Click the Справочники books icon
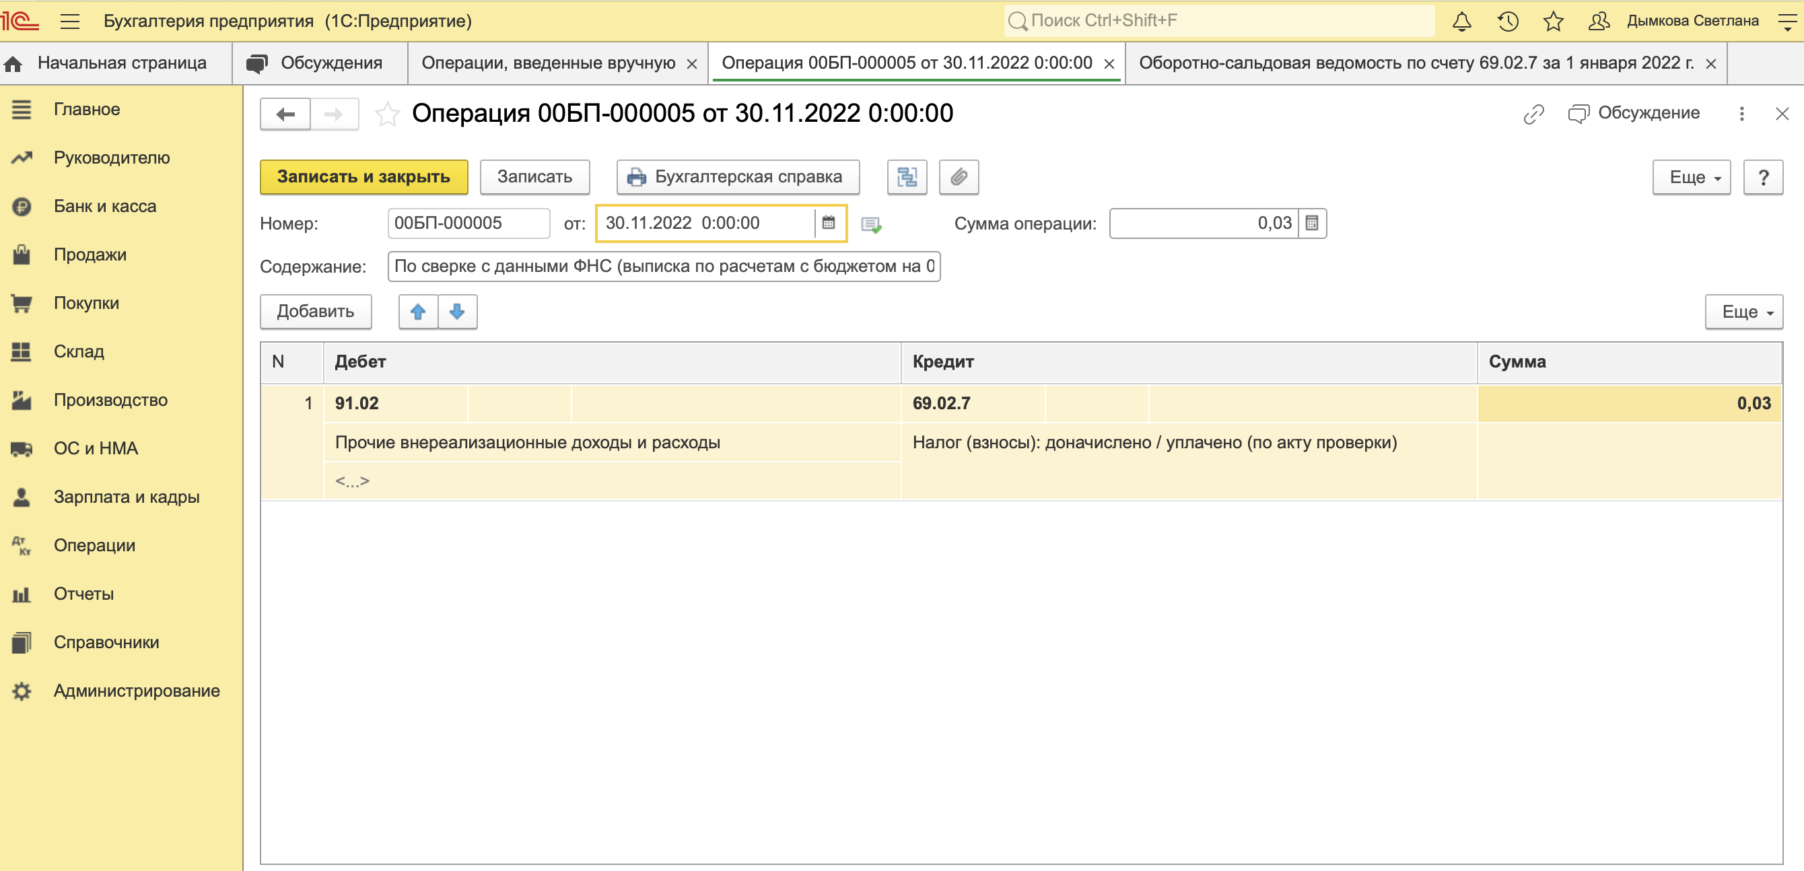Viewport: 1804px width, 871px height. pos(22,642)
